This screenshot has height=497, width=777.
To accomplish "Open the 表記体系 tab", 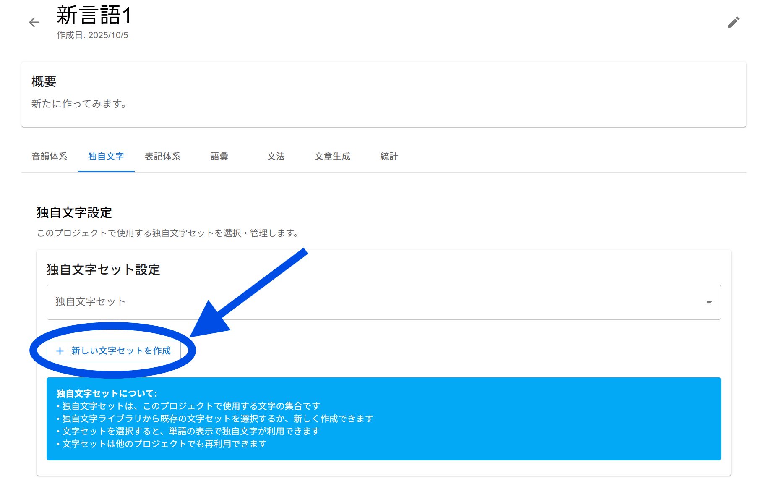I will click(x=163, y=157).
